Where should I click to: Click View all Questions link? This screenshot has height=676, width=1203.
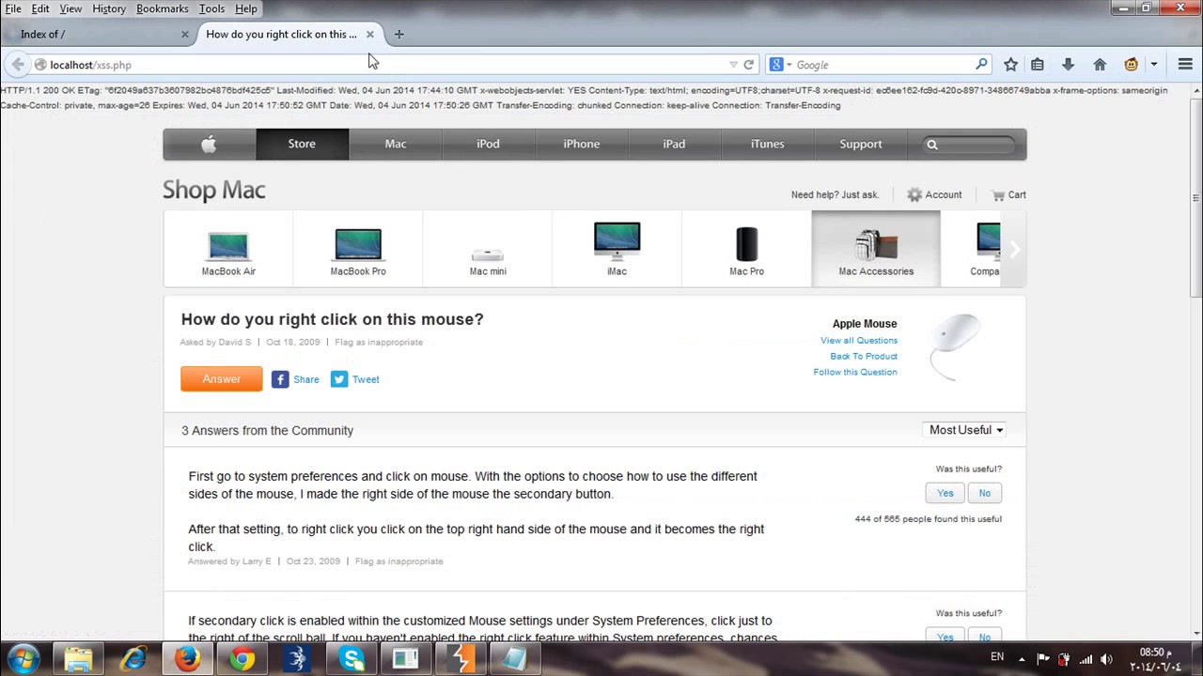(x=859, y=341)
